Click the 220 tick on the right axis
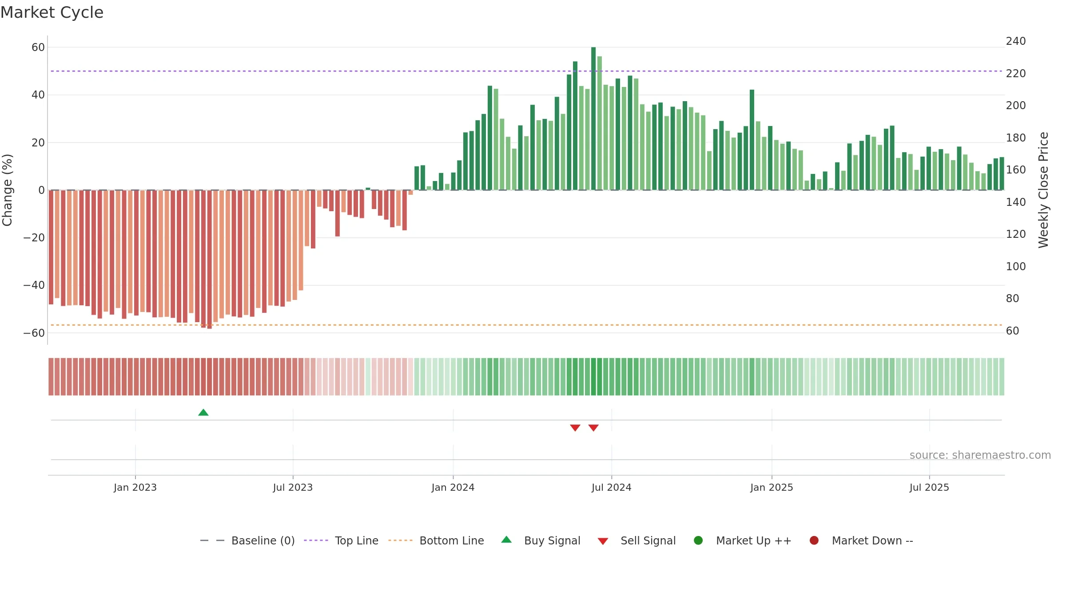Image resolution: width=1066 pixels, height=599 pixels. click(1016, 74)
